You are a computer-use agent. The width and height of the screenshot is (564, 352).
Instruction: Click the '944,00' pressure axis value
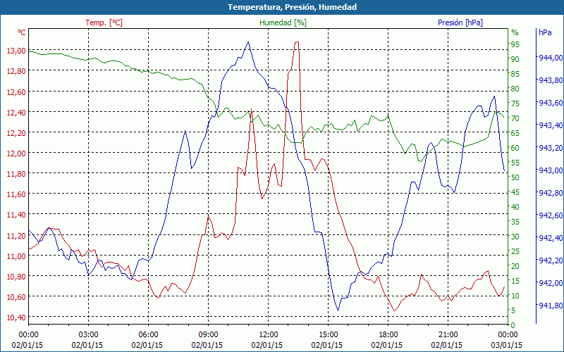click(551, 58)
